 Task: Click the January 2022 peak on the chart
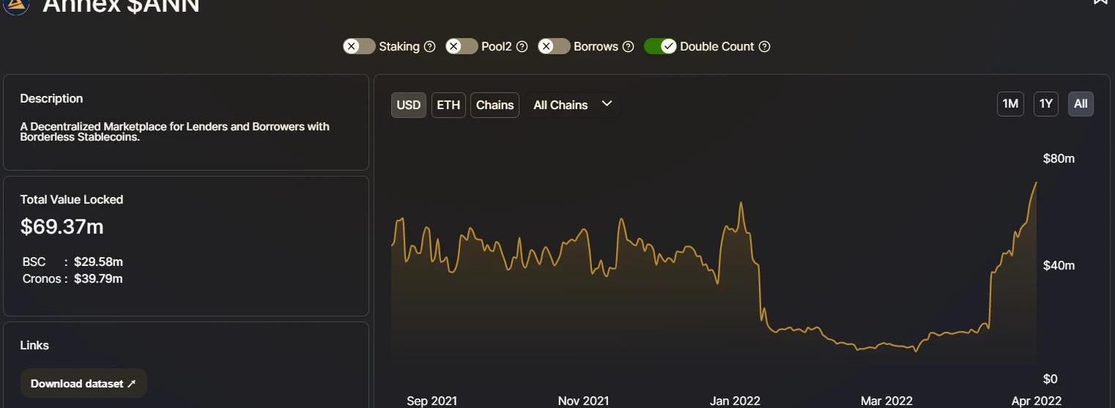pos(741,204)
